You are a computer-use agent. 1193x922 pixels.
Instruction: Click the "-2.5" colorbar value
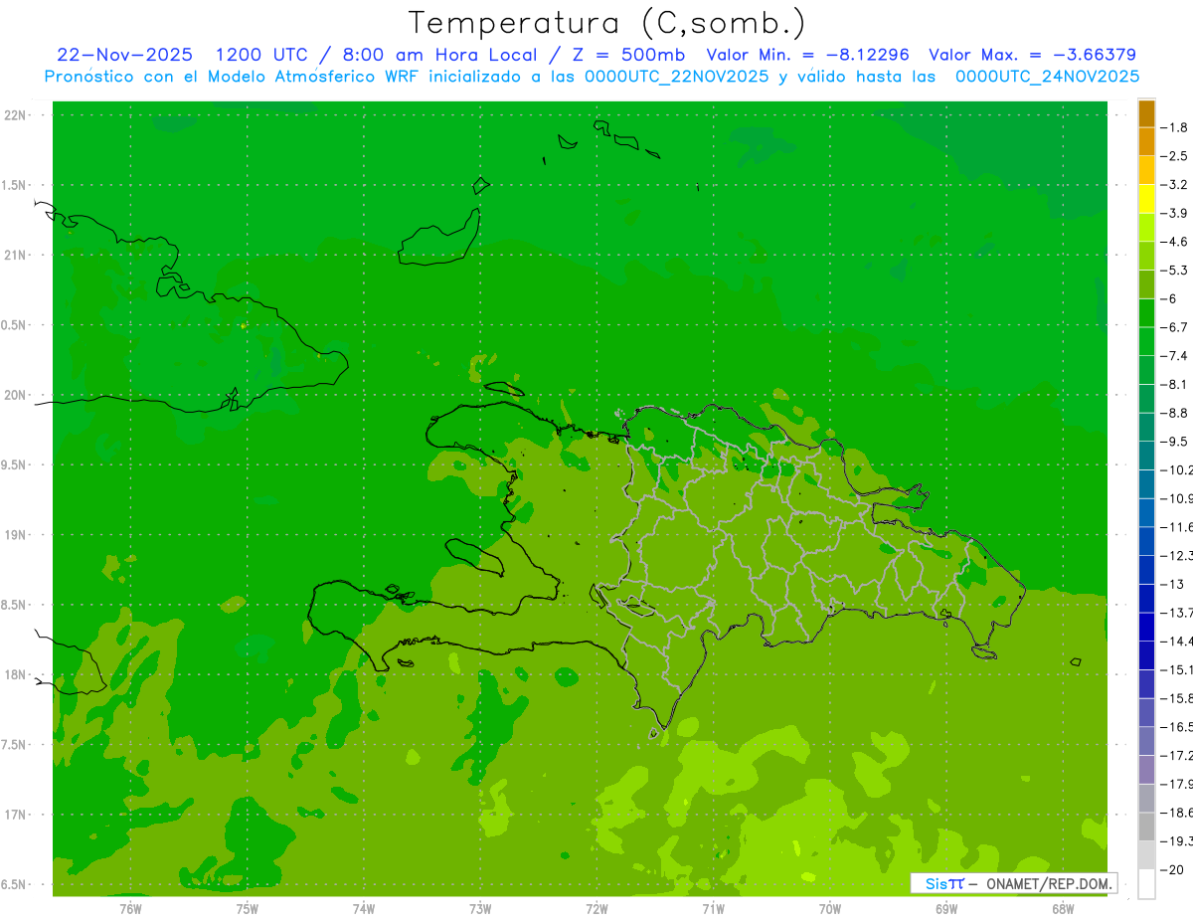pyautogui.click(x=1174, y=156)
